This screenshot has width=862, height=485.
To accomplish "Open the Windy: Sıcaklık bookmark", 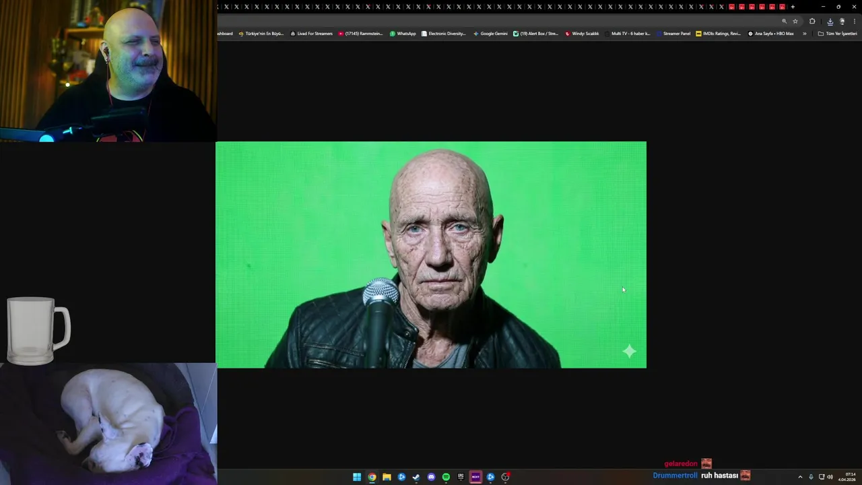I will click(x=582, y=34).
